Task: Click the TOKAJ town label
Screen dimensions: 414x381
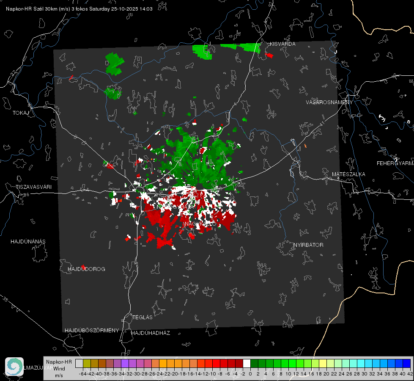Action: [x=21, y=113]
